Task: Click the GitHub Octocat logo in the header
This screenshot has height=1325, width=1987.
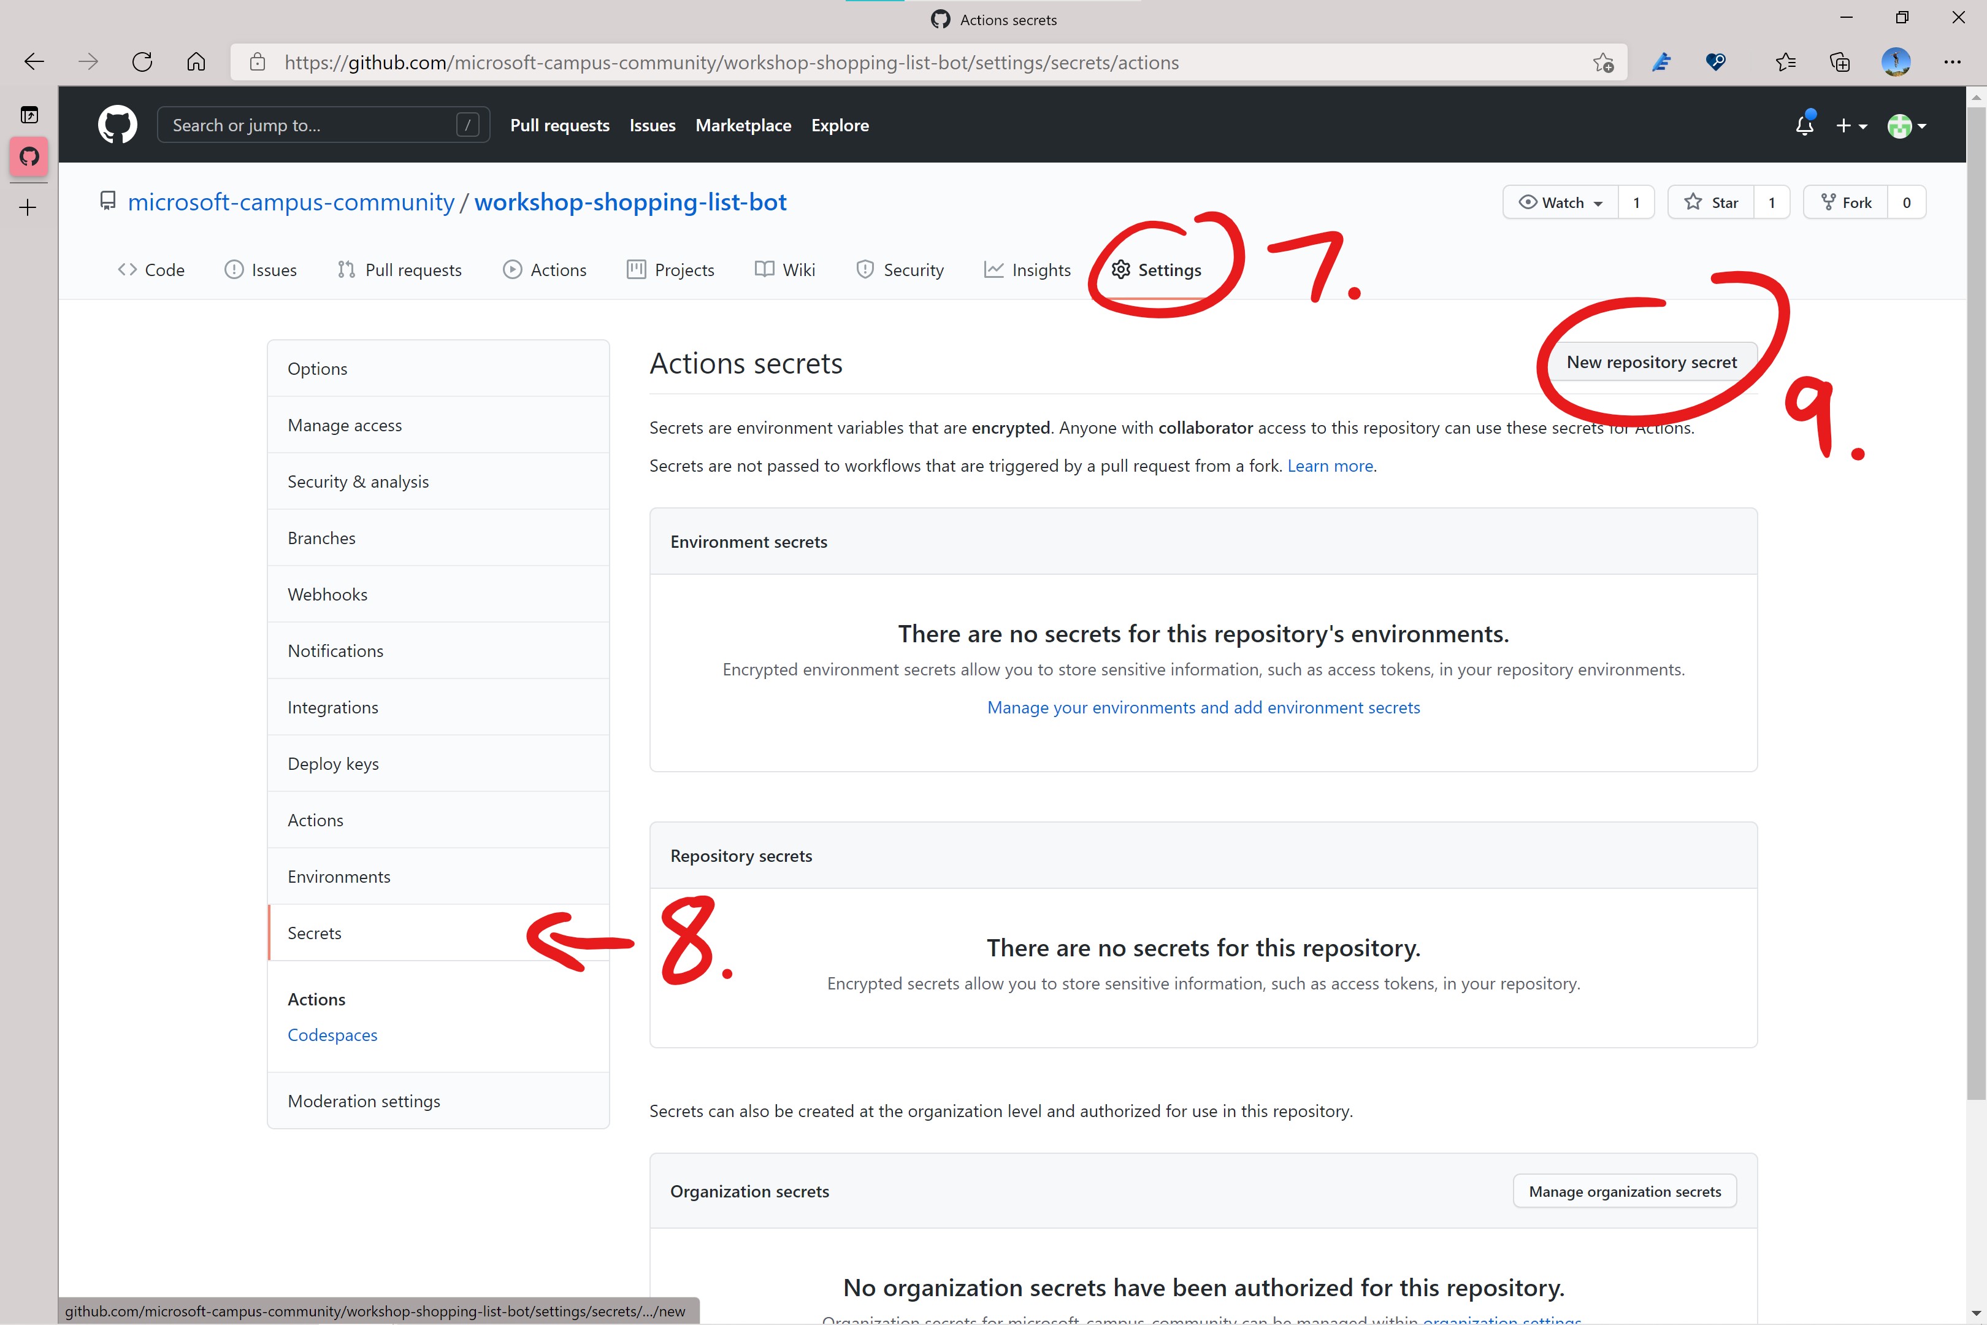Action: coord(117,125)
